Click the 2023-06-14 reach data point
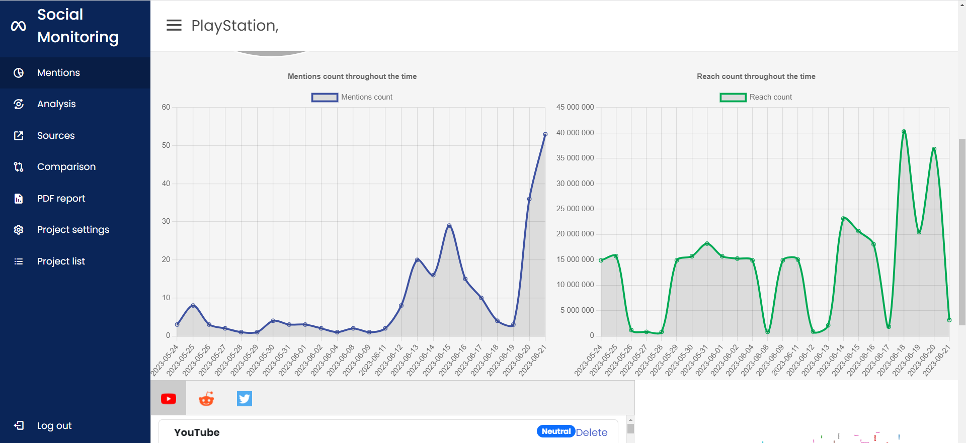 tap(843, 219)
